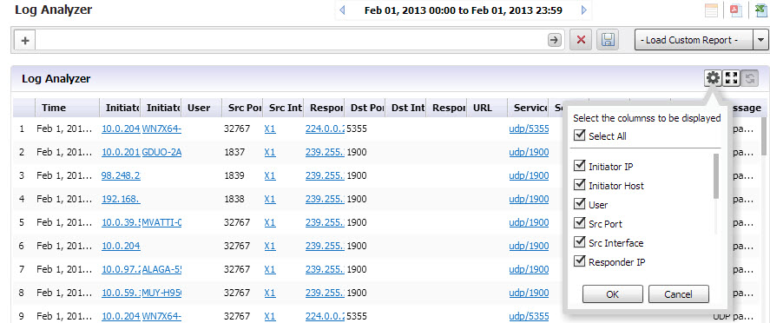
Task: Apply the filter with the go arrow
Action: click(x=555, y=40)
